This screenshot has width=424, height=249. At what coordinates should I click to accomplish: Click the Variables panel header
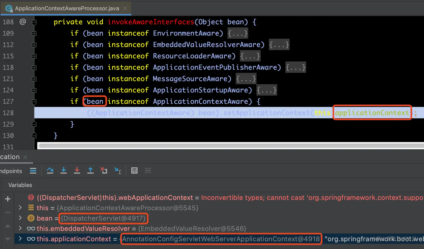tap(20, 185)
